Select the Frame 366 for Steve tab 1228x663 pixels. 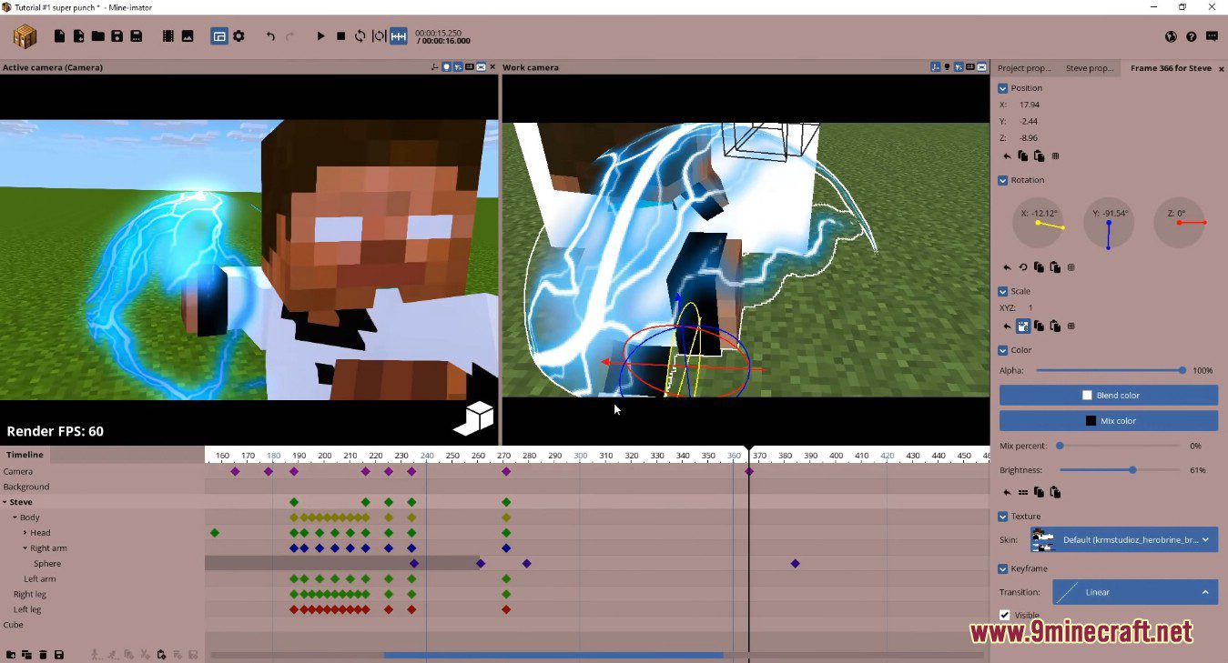1171,68
